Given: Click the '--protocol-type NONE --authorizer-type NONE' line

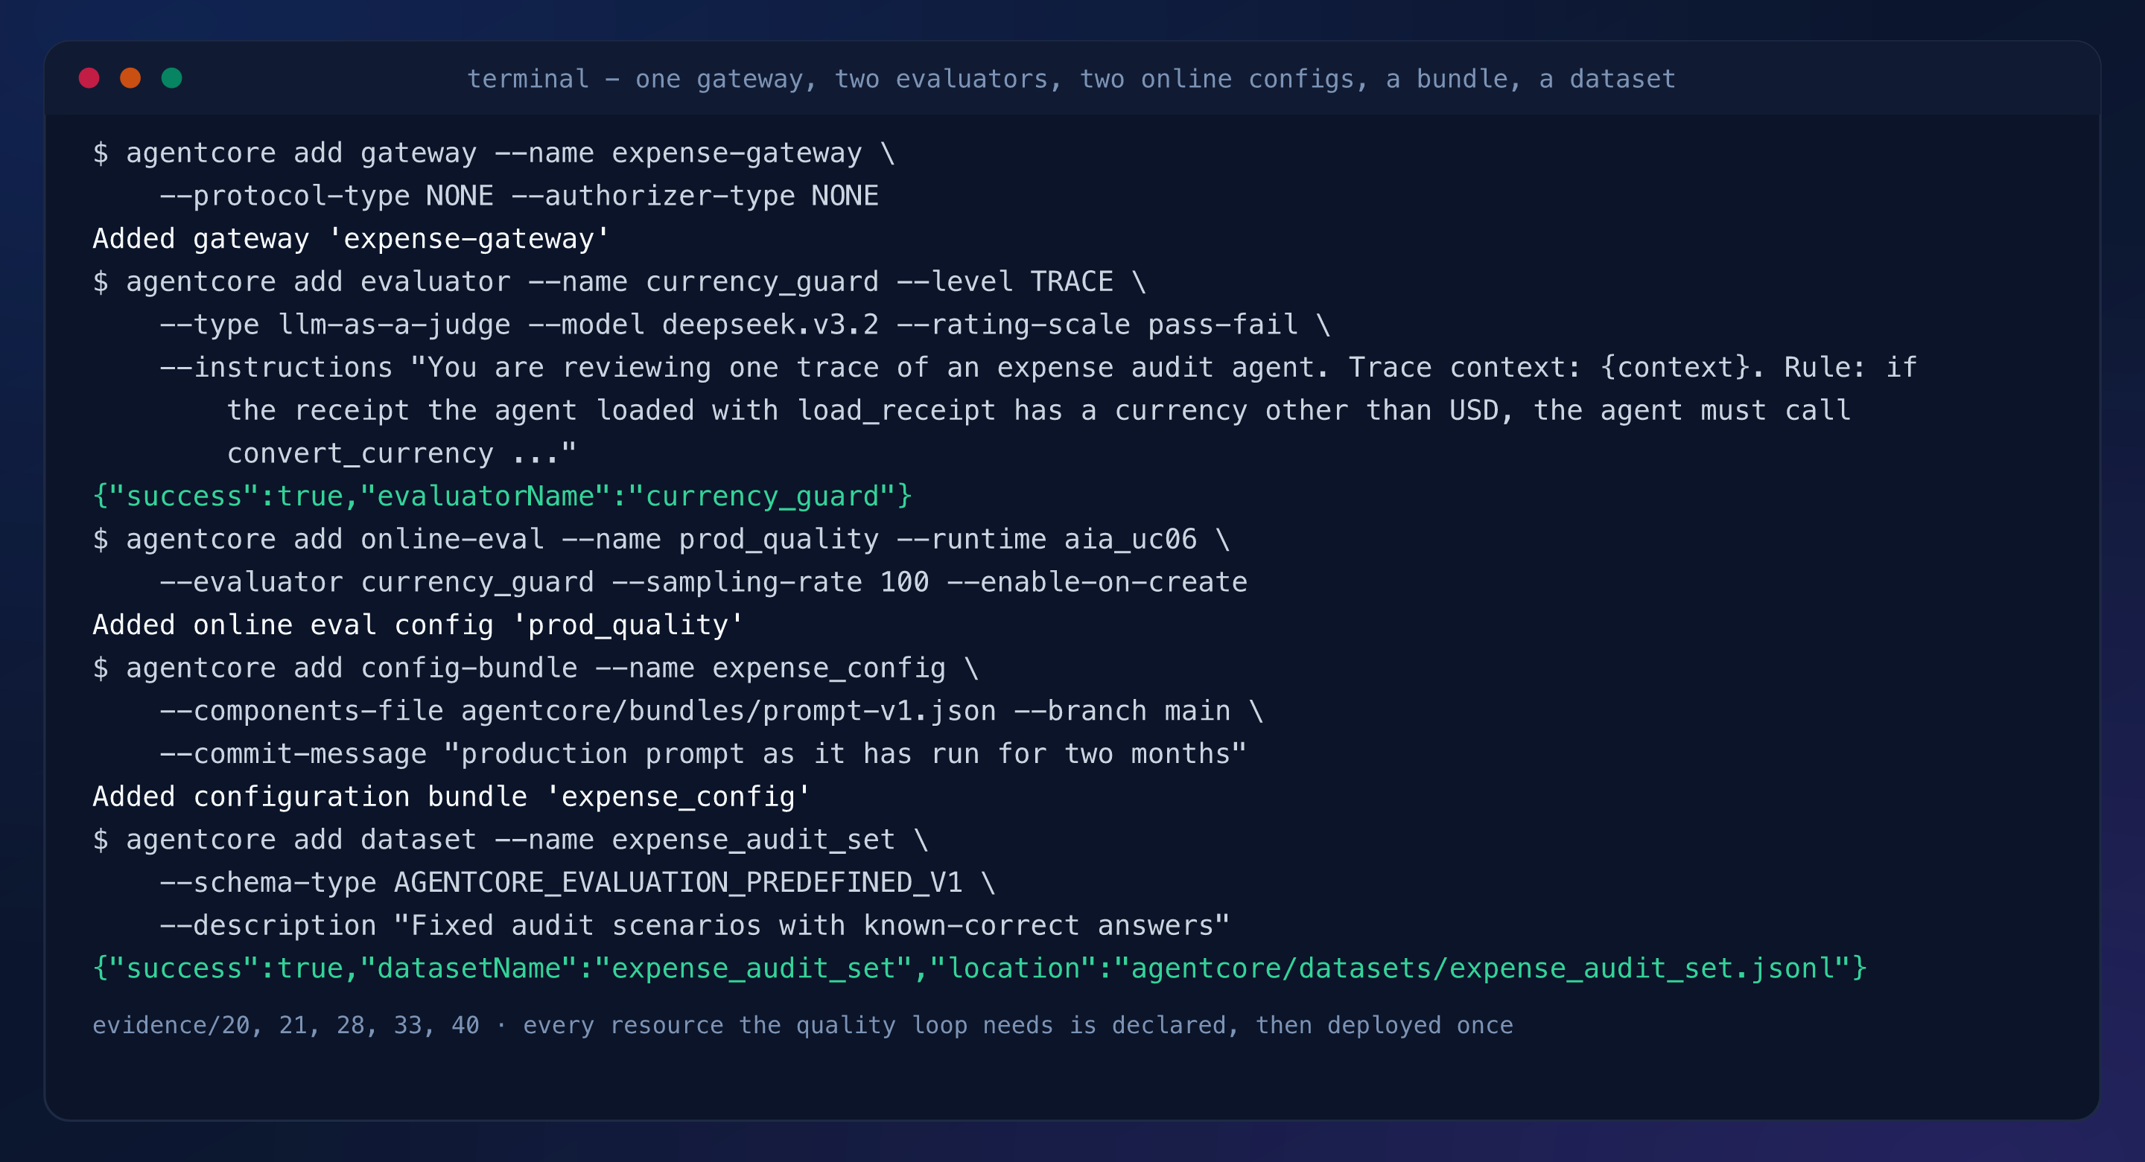Looking at the screenshot, I should (x=519, y=196).
